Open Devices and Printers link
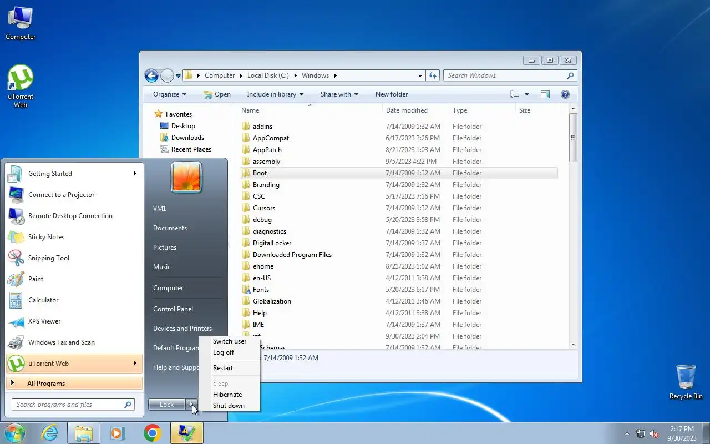Image resolution: width=710 pixels, height=444 pixels. [x=182, y=329]
